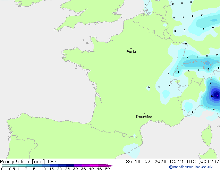Viewport: 220px width, 170px height.
Task: Select the Paris city label
Action: 131,52
